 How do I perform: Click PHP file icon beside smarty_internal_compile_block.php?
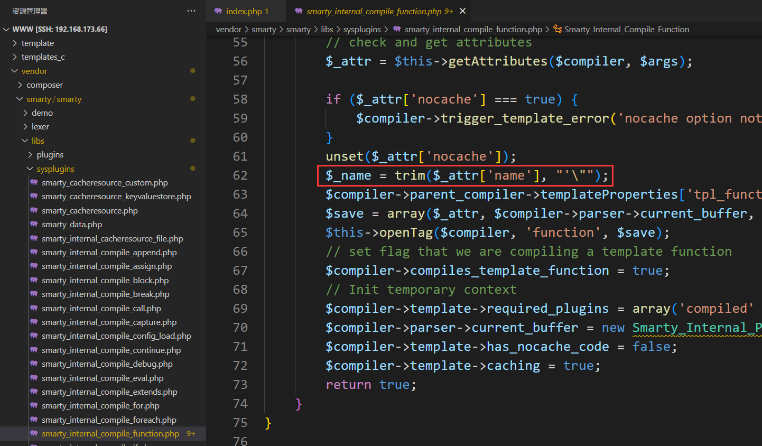(x=34, y=281)
